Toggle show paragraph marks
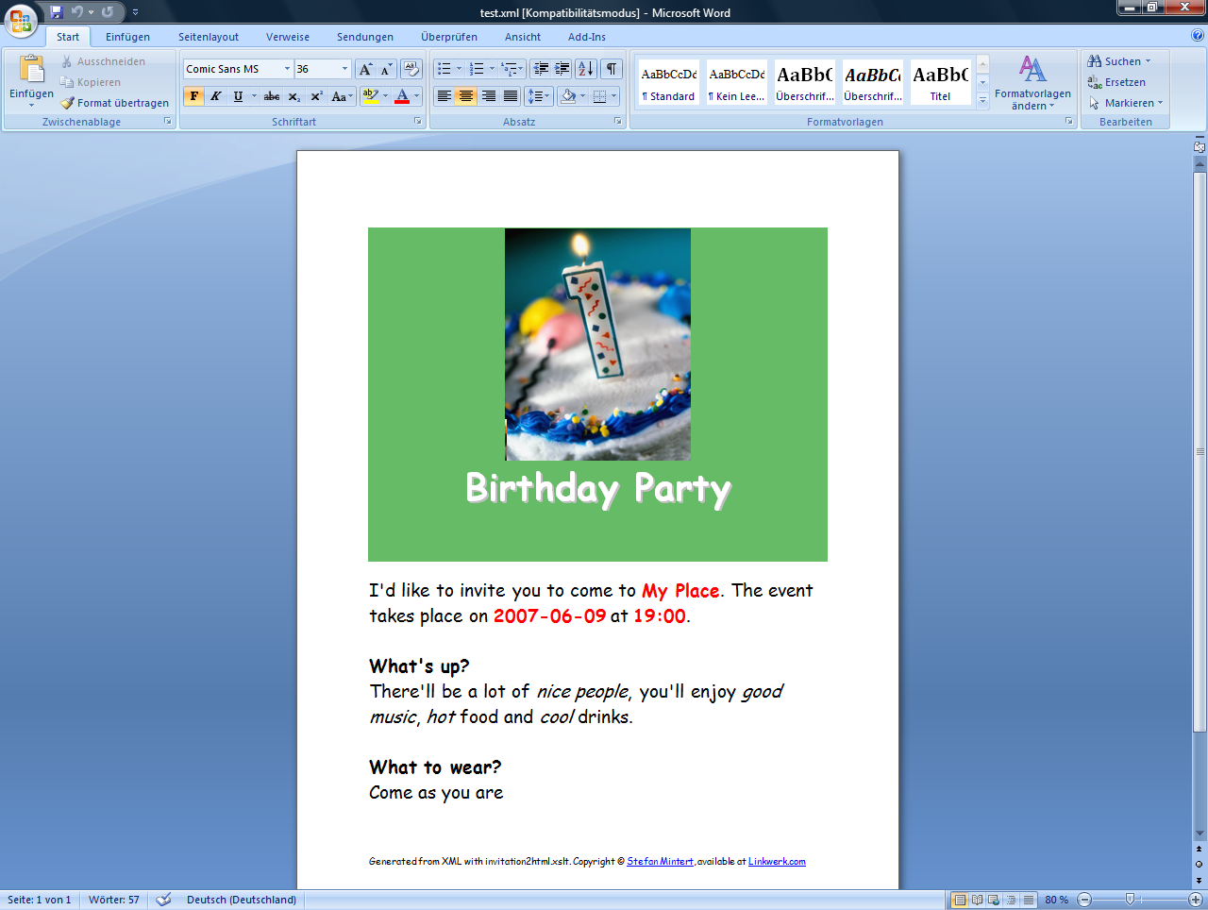Viewport: 1208px width, 910px height. click(612, 69)
